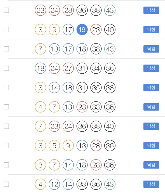Click 낙첨 button for row 3 7 14 18 28 36
This screenshot has width=165, height=194.
tap(151, 165)
